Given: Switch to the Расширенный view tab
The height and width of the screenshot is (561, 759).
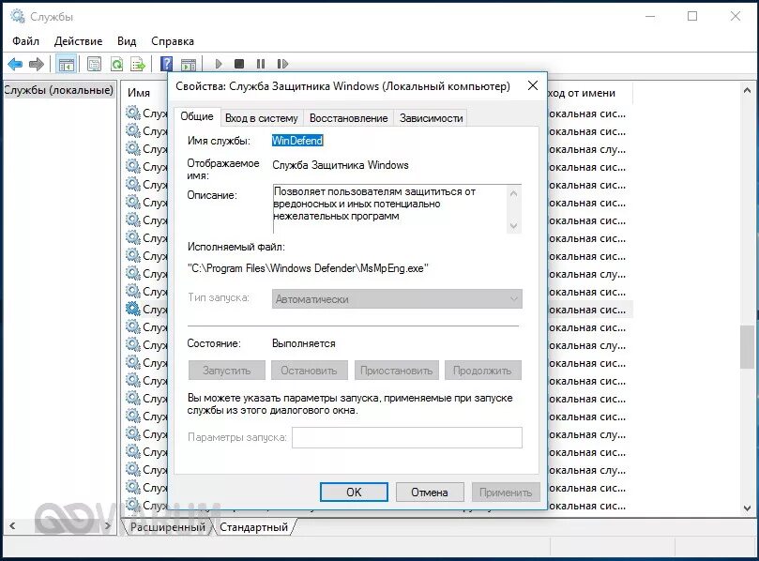Looking at the screenshot, I should [x=168, y=527].
